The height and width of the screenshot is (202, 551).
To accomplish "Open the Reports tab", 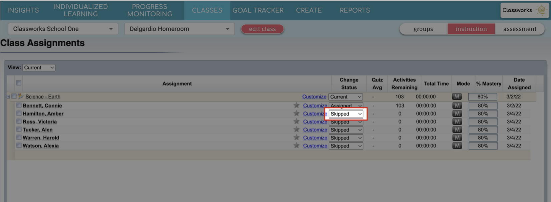I will point(355,10).
